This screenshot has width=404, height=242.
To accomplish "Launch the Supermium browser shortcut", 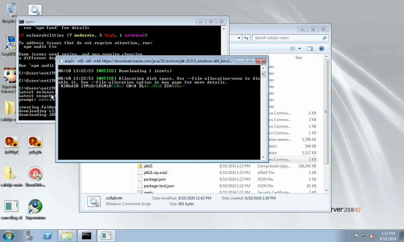I will (35, 206).
